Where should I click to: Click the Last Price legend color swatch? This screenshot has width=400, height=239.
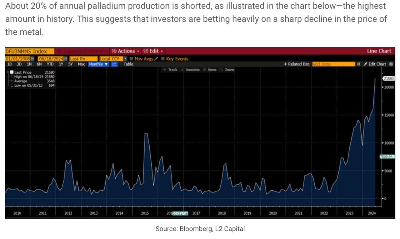click(x=12, y=72)
